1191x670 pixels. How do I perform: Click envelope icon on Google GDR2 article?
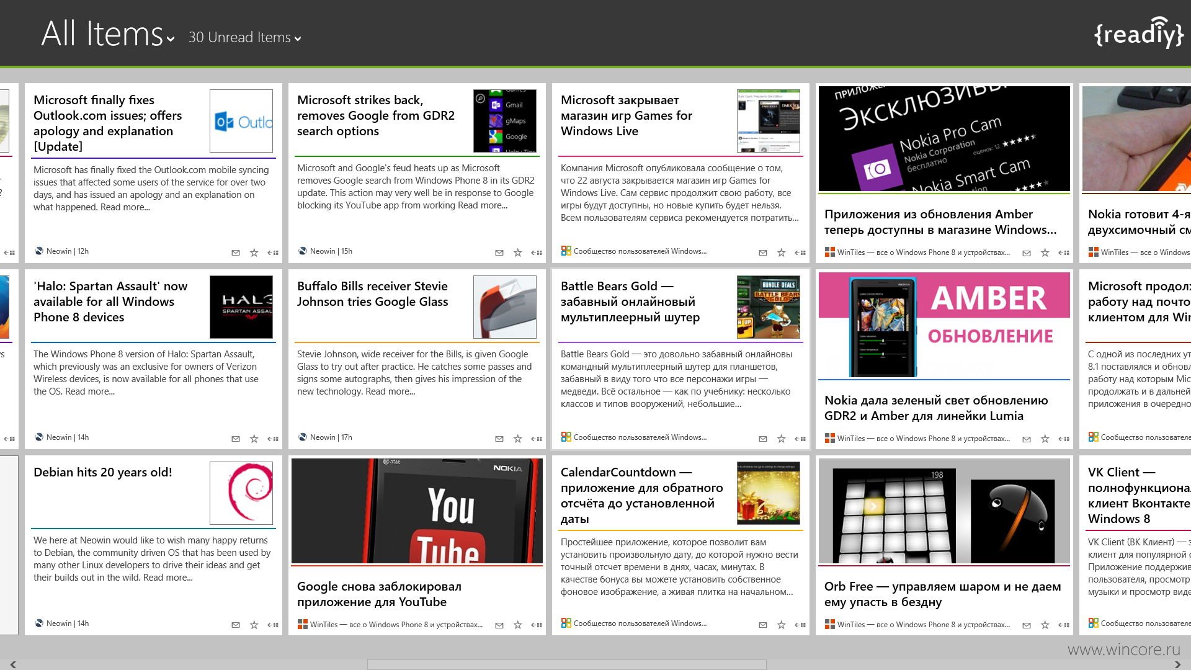[x=499, y=252]
